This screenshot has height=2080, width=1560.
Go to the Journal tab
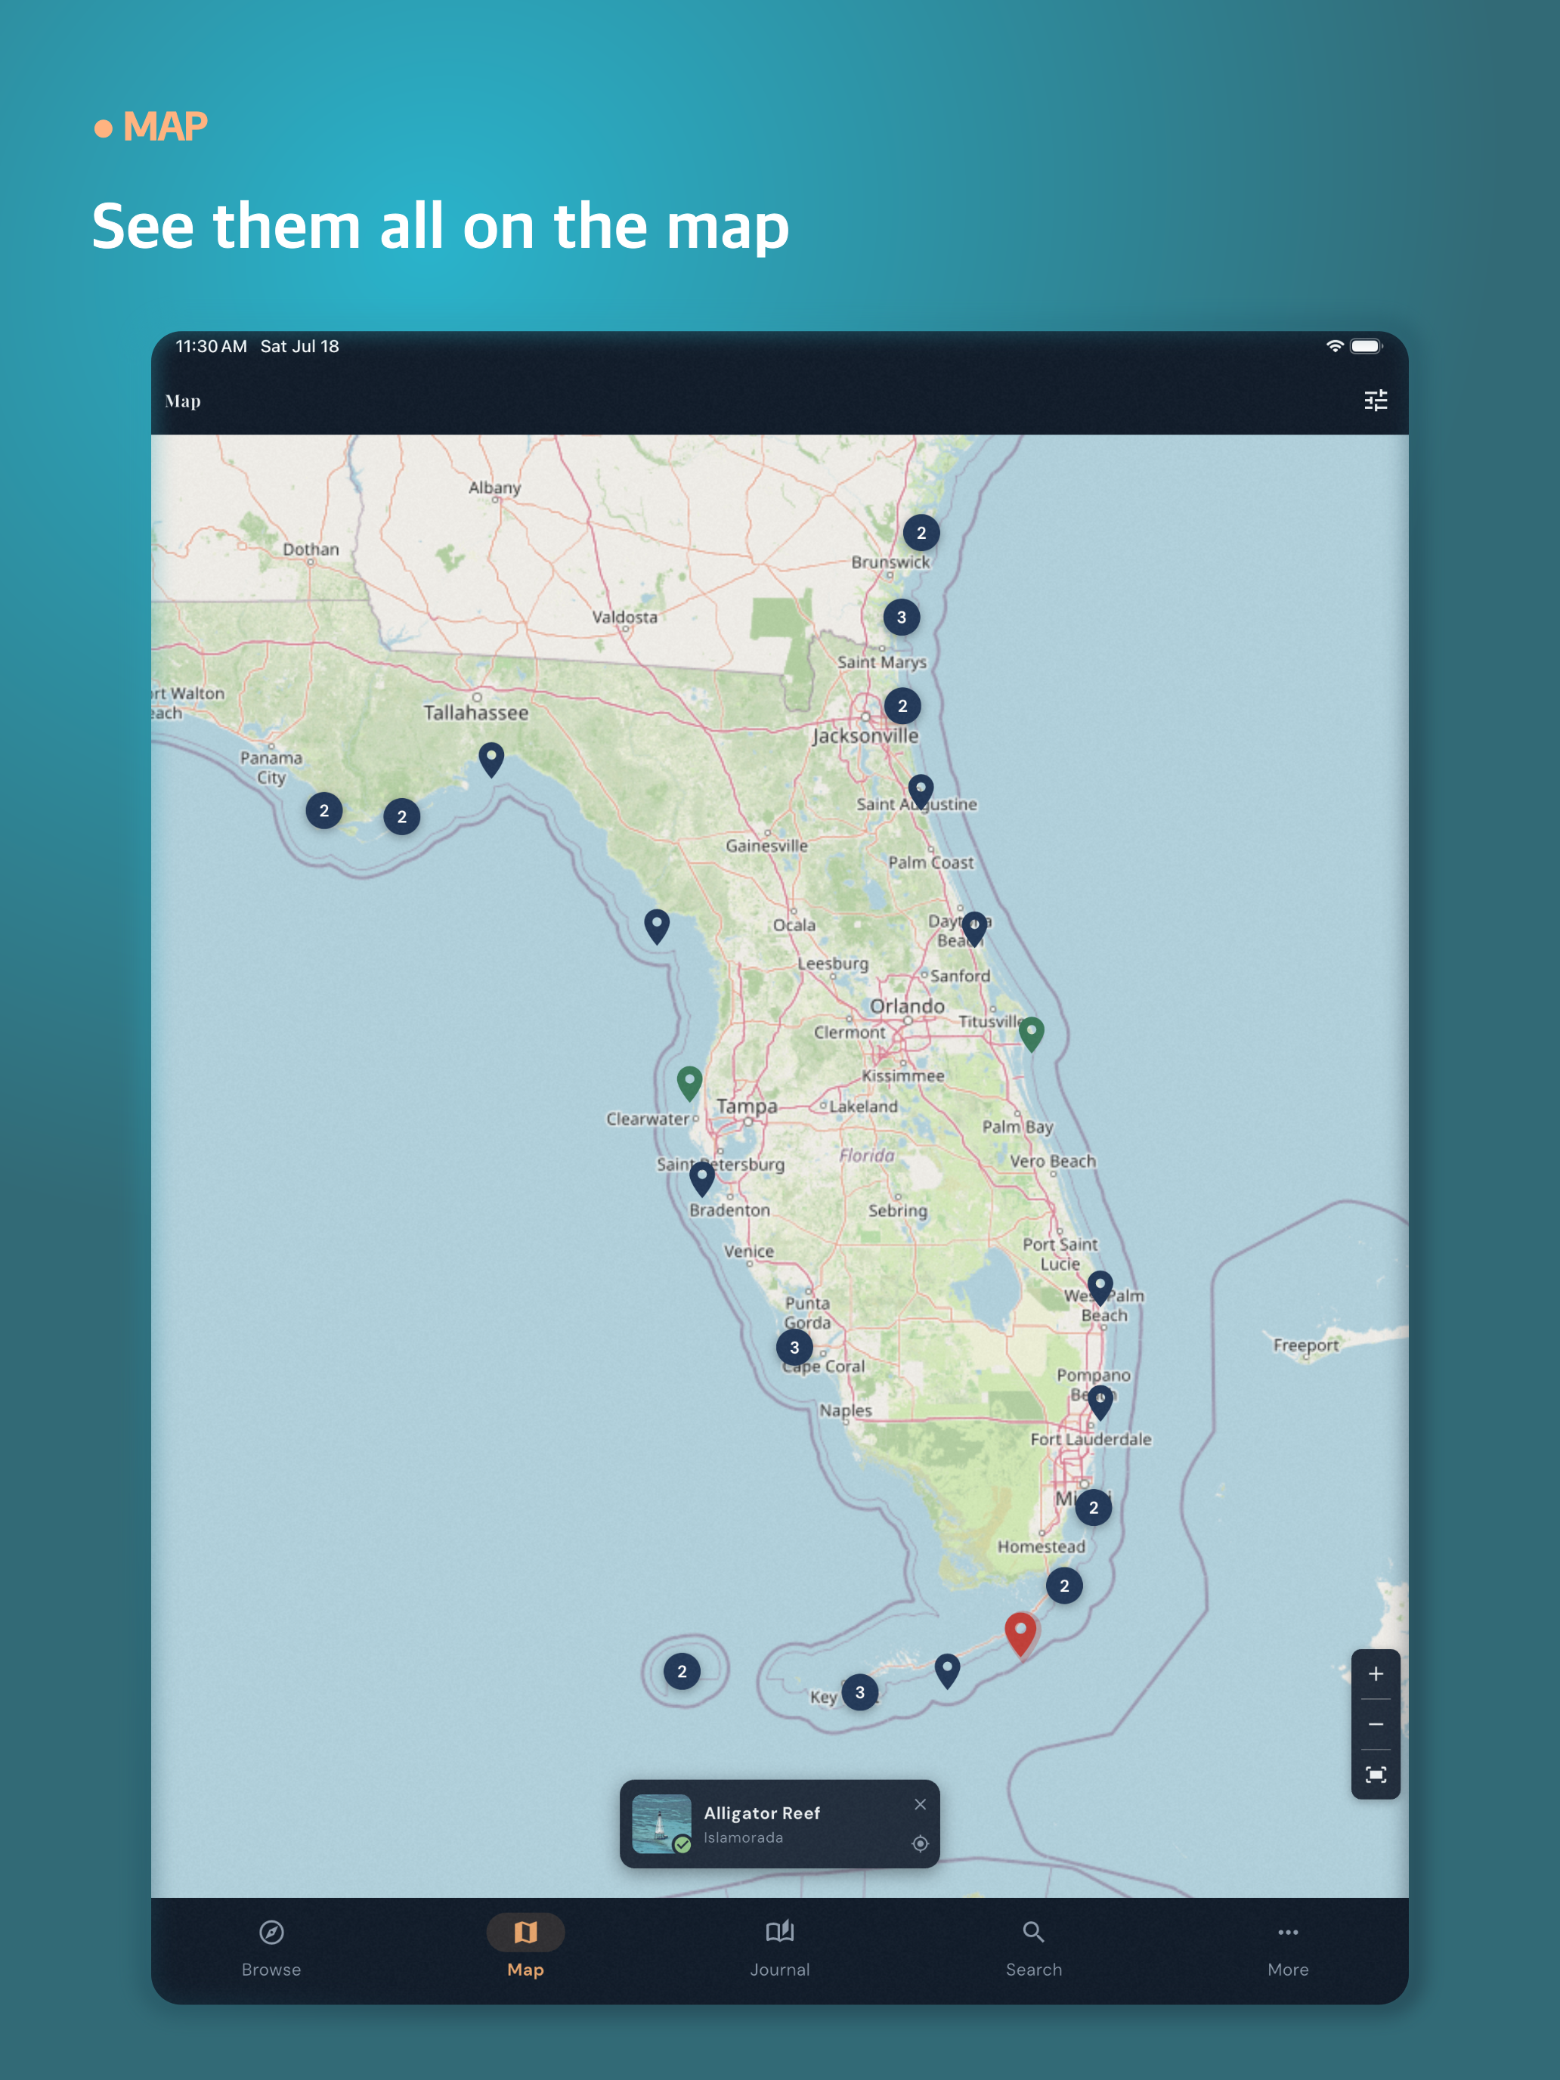(779, 1948)
